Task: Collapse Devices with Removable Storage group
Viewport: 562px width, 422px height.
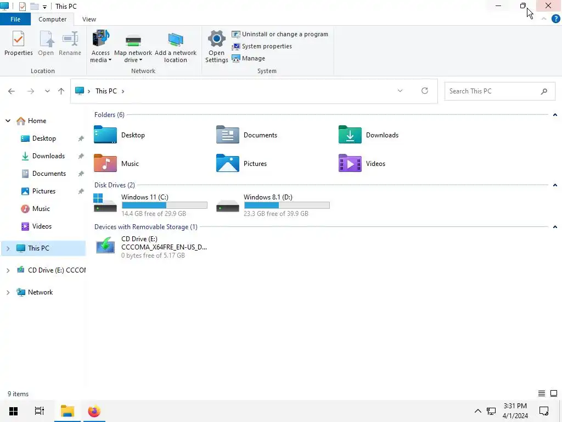Action: (x=555, y=227)
